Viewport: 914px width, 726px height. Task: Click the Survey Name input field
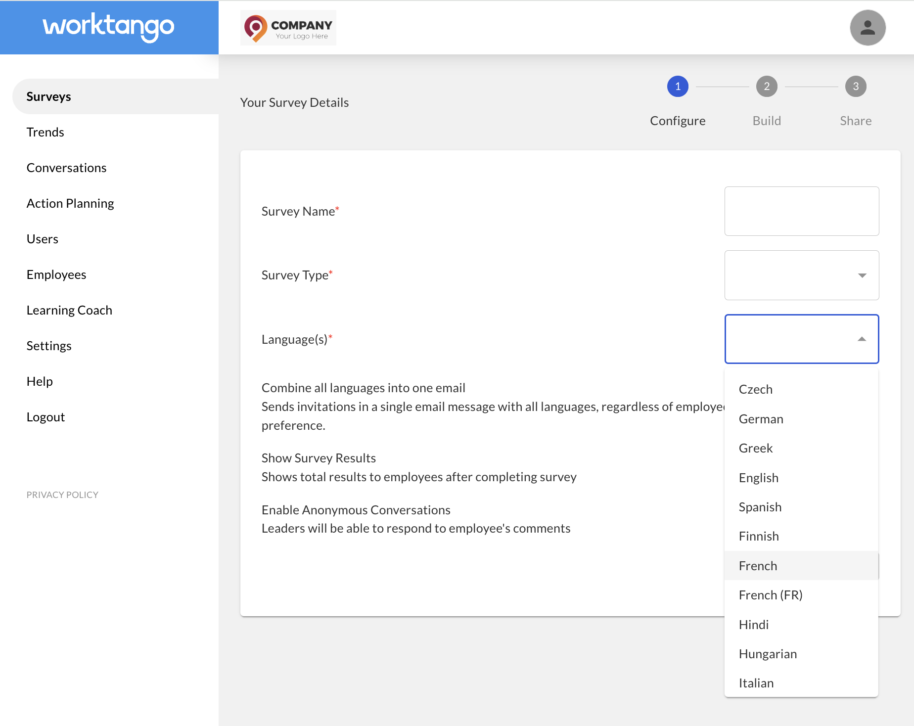(801, 211)
